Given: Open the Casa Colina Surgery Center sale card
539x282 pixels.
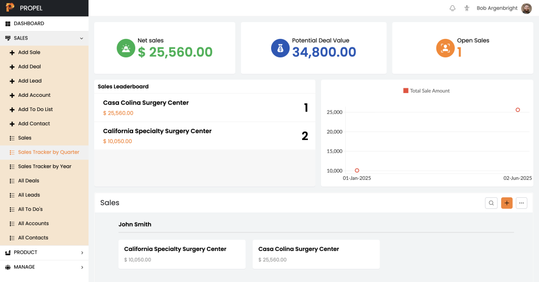Looking at the screenshot, I should 316,254.
